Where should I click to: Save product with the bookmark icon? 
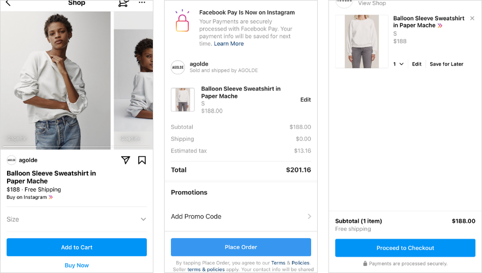pos(142,160)
